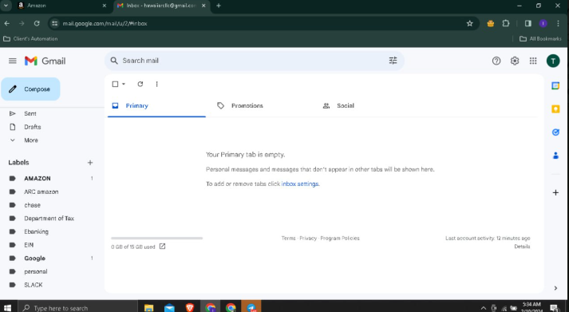The image size is (569, 312).
Task: Open more options three-dot menu in mail toolbar
Action: point(156,84)
